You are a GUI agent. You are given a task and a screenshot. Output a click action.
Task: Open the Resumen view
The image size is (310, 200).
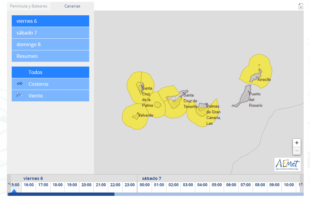(50, 56)
